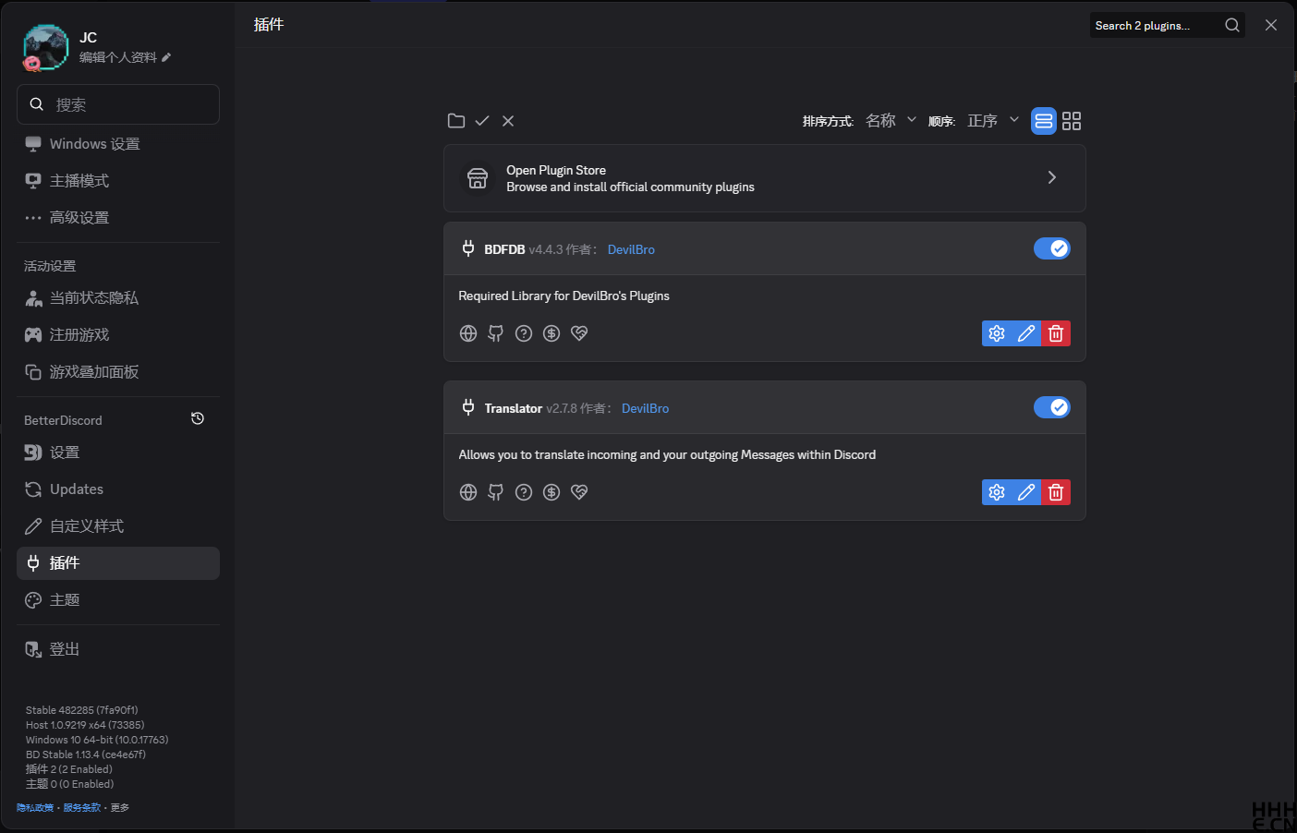Screen dimensions: 1297x833
Task: Open BDFDB support via question mark icon
Action: [524, 333]
